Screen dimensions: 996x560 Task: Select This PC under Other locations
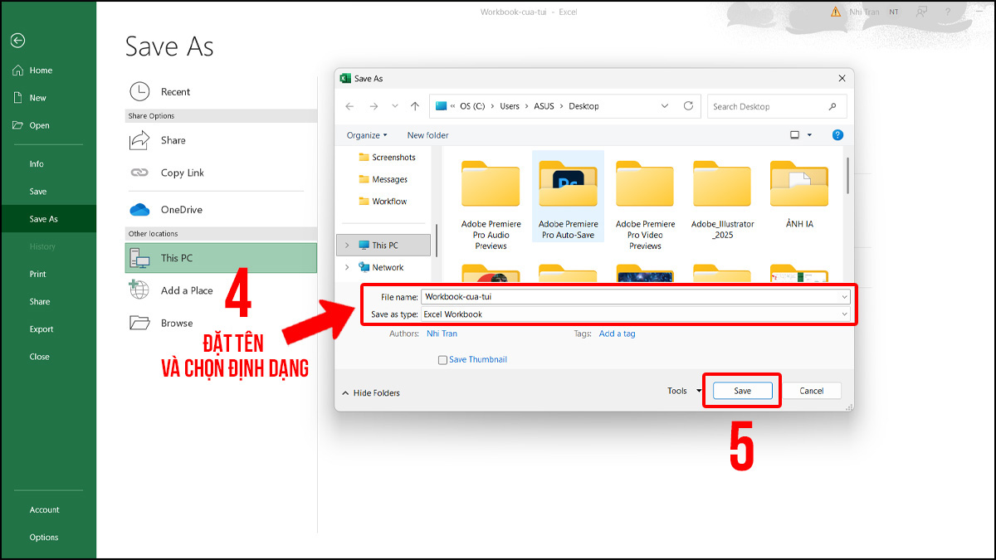[221, 258]
